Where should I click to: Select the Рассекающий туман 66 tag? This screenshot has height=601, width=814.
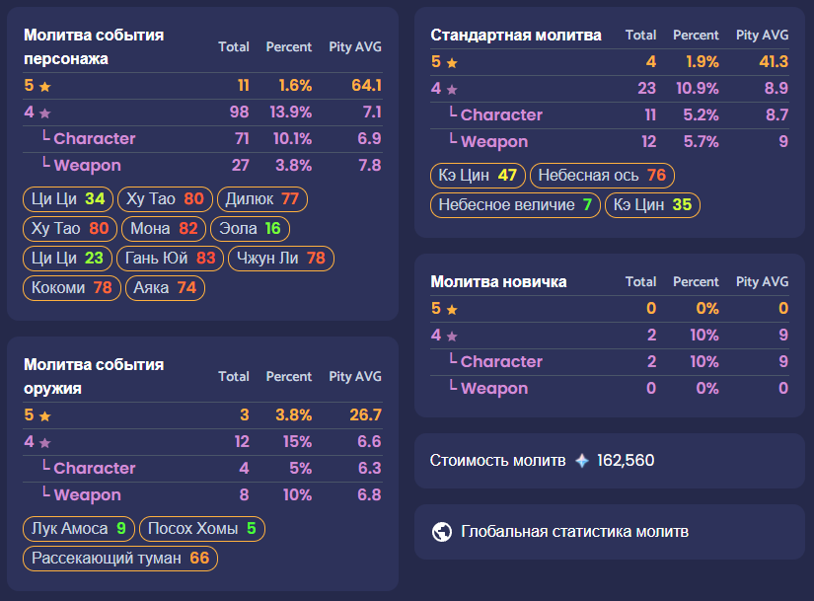[120, 559]
